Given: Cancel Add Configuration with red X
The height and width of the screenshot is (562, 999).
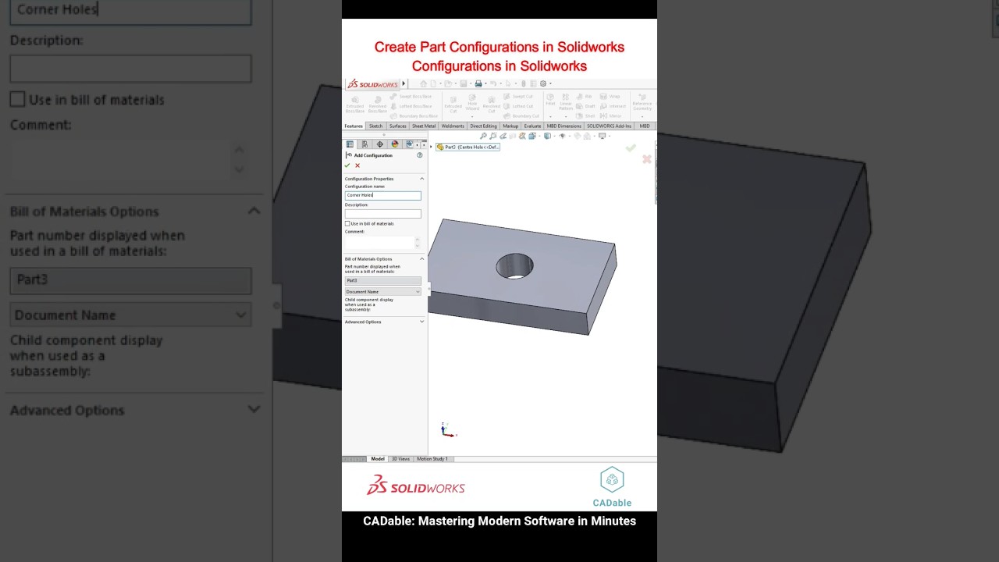Looking at the screenshot, I should 357,165.
